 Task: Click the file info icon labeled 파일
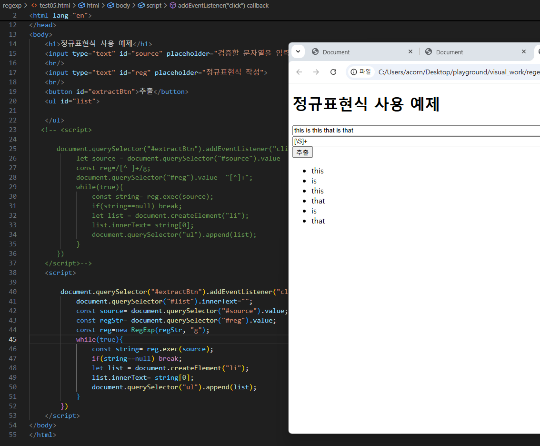coord(360,71)
